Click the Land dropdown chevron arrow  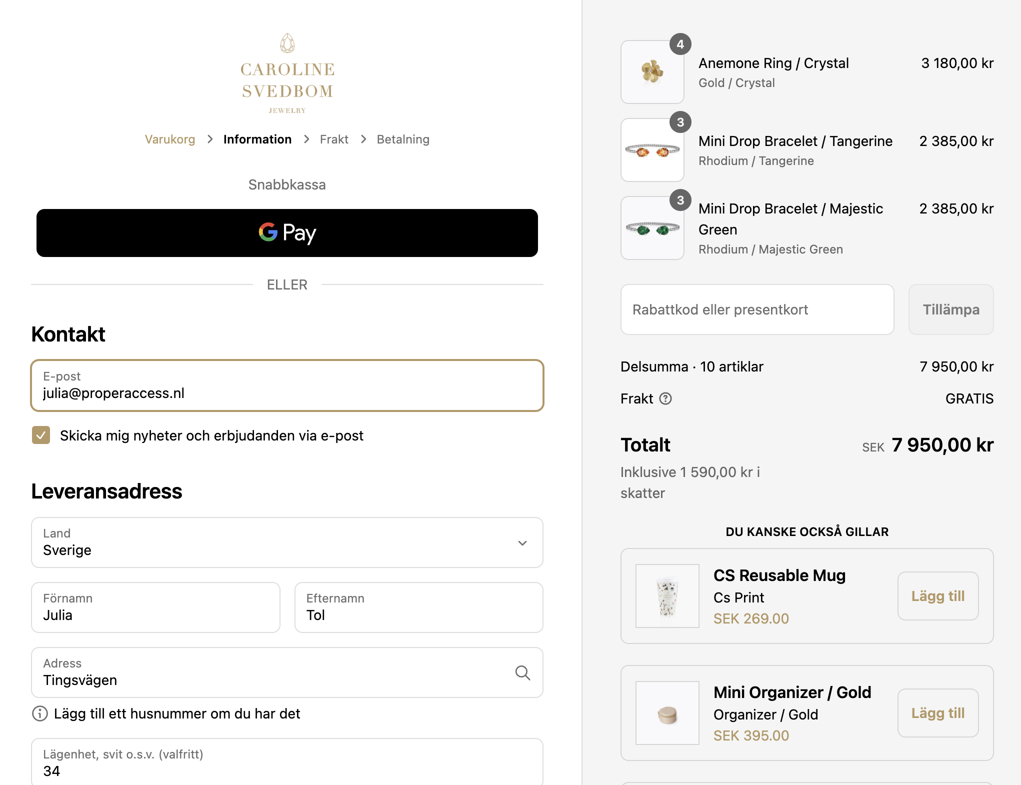pos(522,543)
